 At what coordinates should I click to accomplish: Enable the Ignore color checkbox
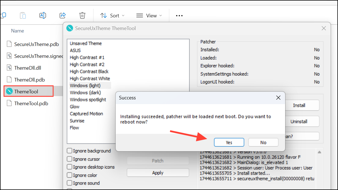click(x=70, y=175)
